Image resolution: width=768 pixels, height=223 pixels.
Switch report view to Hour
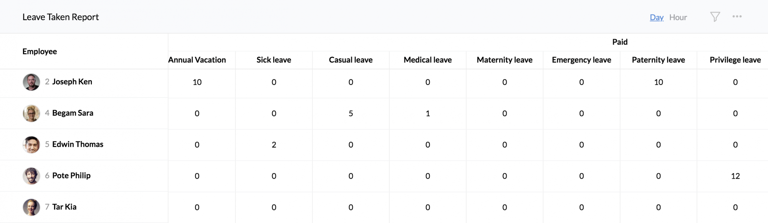(678, 17)
